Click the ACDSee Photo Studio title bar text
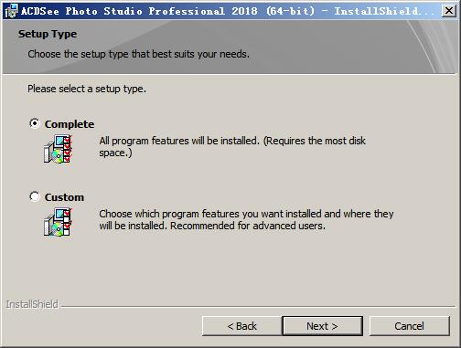This screenshot has width=461, height=348. [227, 11]
